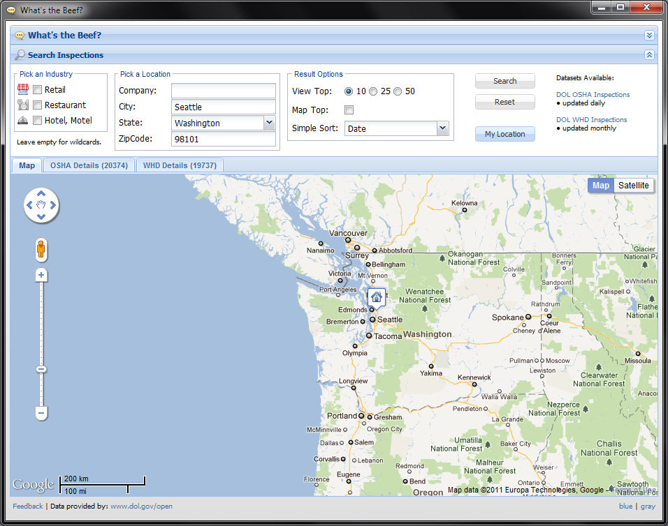Click the map zoom slider handle
Image resolution: width=668 pixels, height=526 pixels.
coord(41,369)
